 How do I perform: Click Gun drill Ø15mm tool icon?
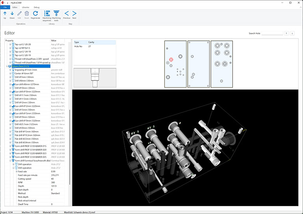tap(13, 113)
